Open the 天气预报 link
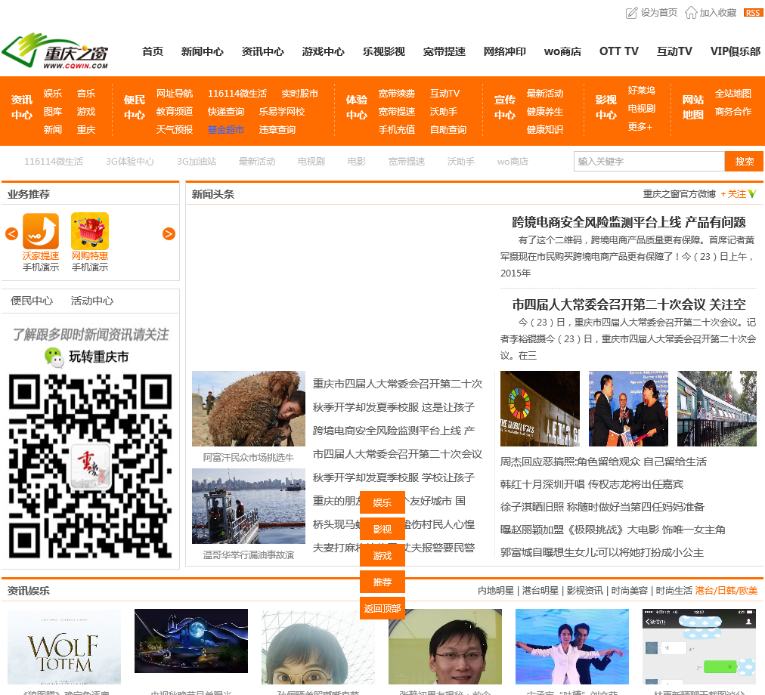The width and height of the screenshot is (765, 695). click(x=174, y=130)
